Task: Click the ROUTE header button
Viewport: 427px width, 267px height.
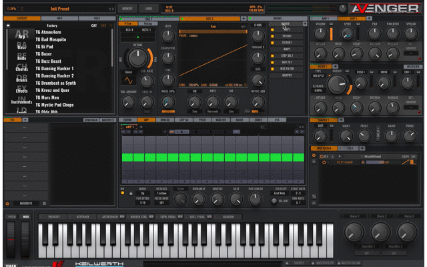Action: tap(286, 24)
